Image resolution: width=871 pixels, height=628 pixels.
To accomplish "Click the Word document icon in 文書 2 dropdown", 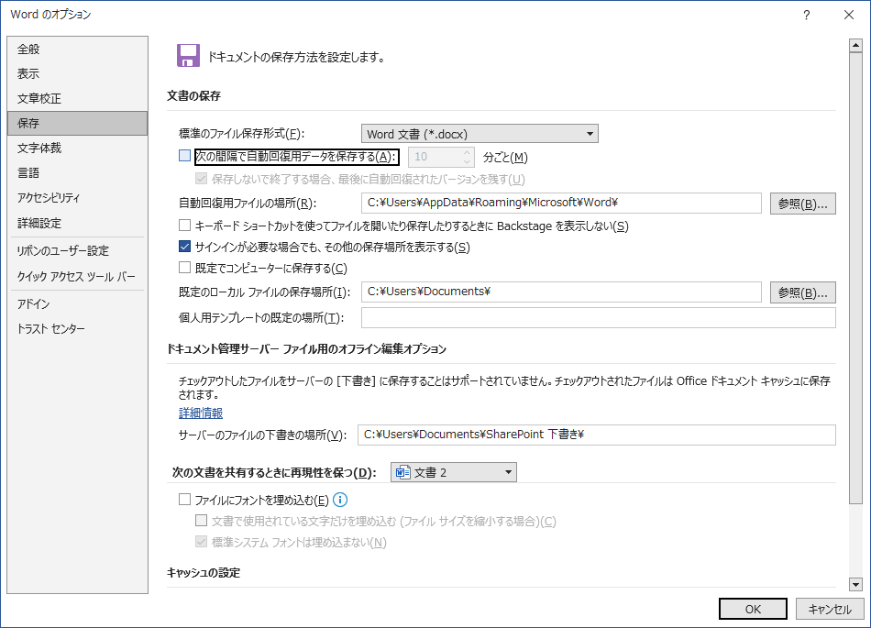I will (402, 472).
